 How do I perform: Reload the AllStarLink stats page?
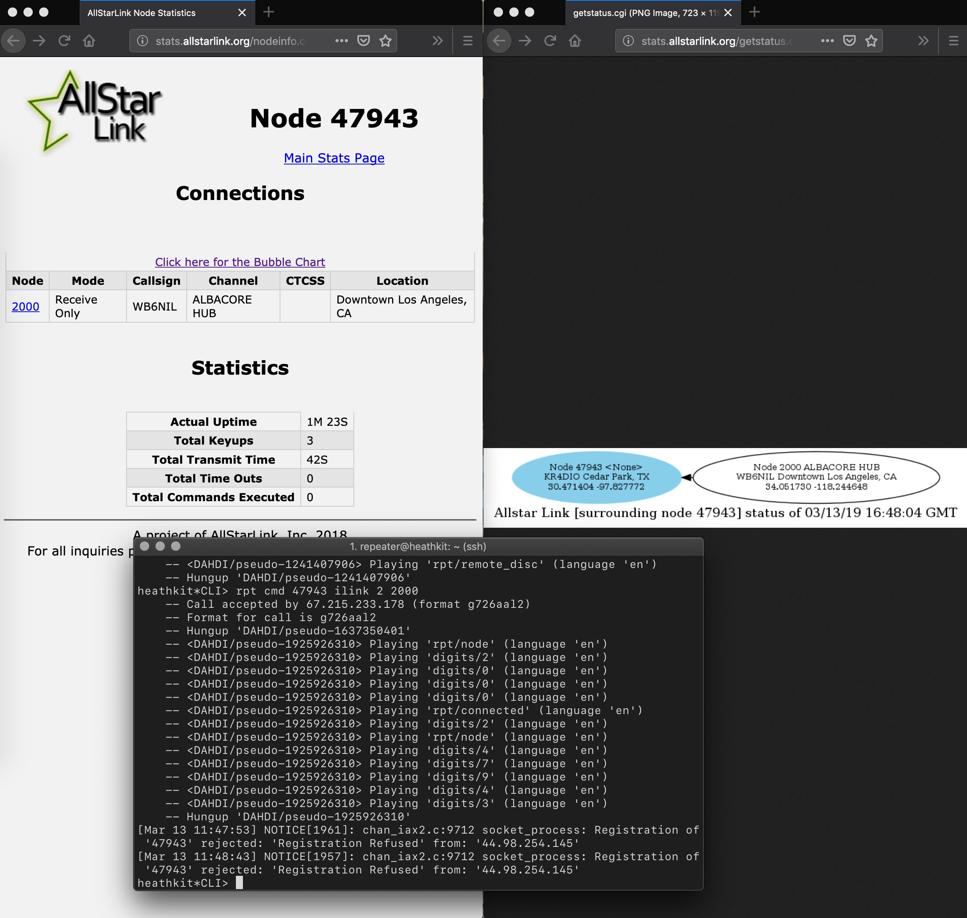[x=64, y=41]
